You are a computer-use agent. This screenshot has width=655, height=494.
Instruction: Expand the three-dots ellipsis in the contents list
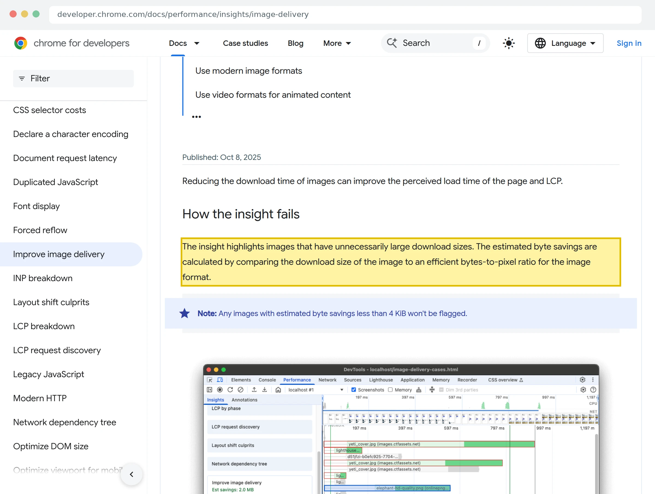coord(196,117)
